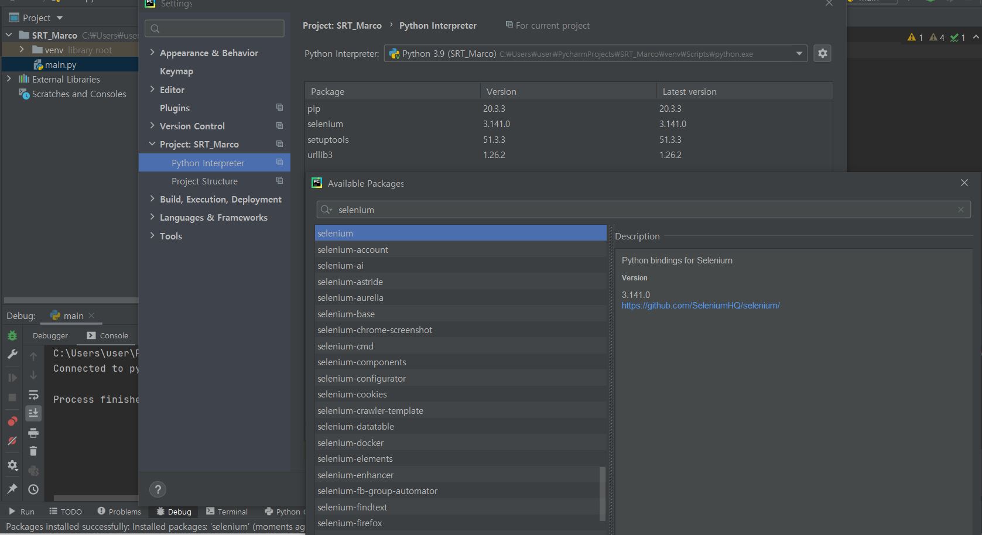The image size is (982, 535).
Task: Toggle Scroll to End in console
Action: (x=33, y=413)
